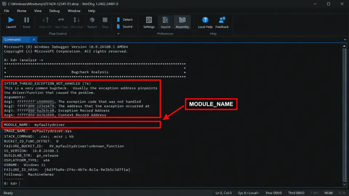Click the IMAGE_NAME myfaultydriver.sys text
Viewport: 349px width, 196px height.
tap(38, 131)
